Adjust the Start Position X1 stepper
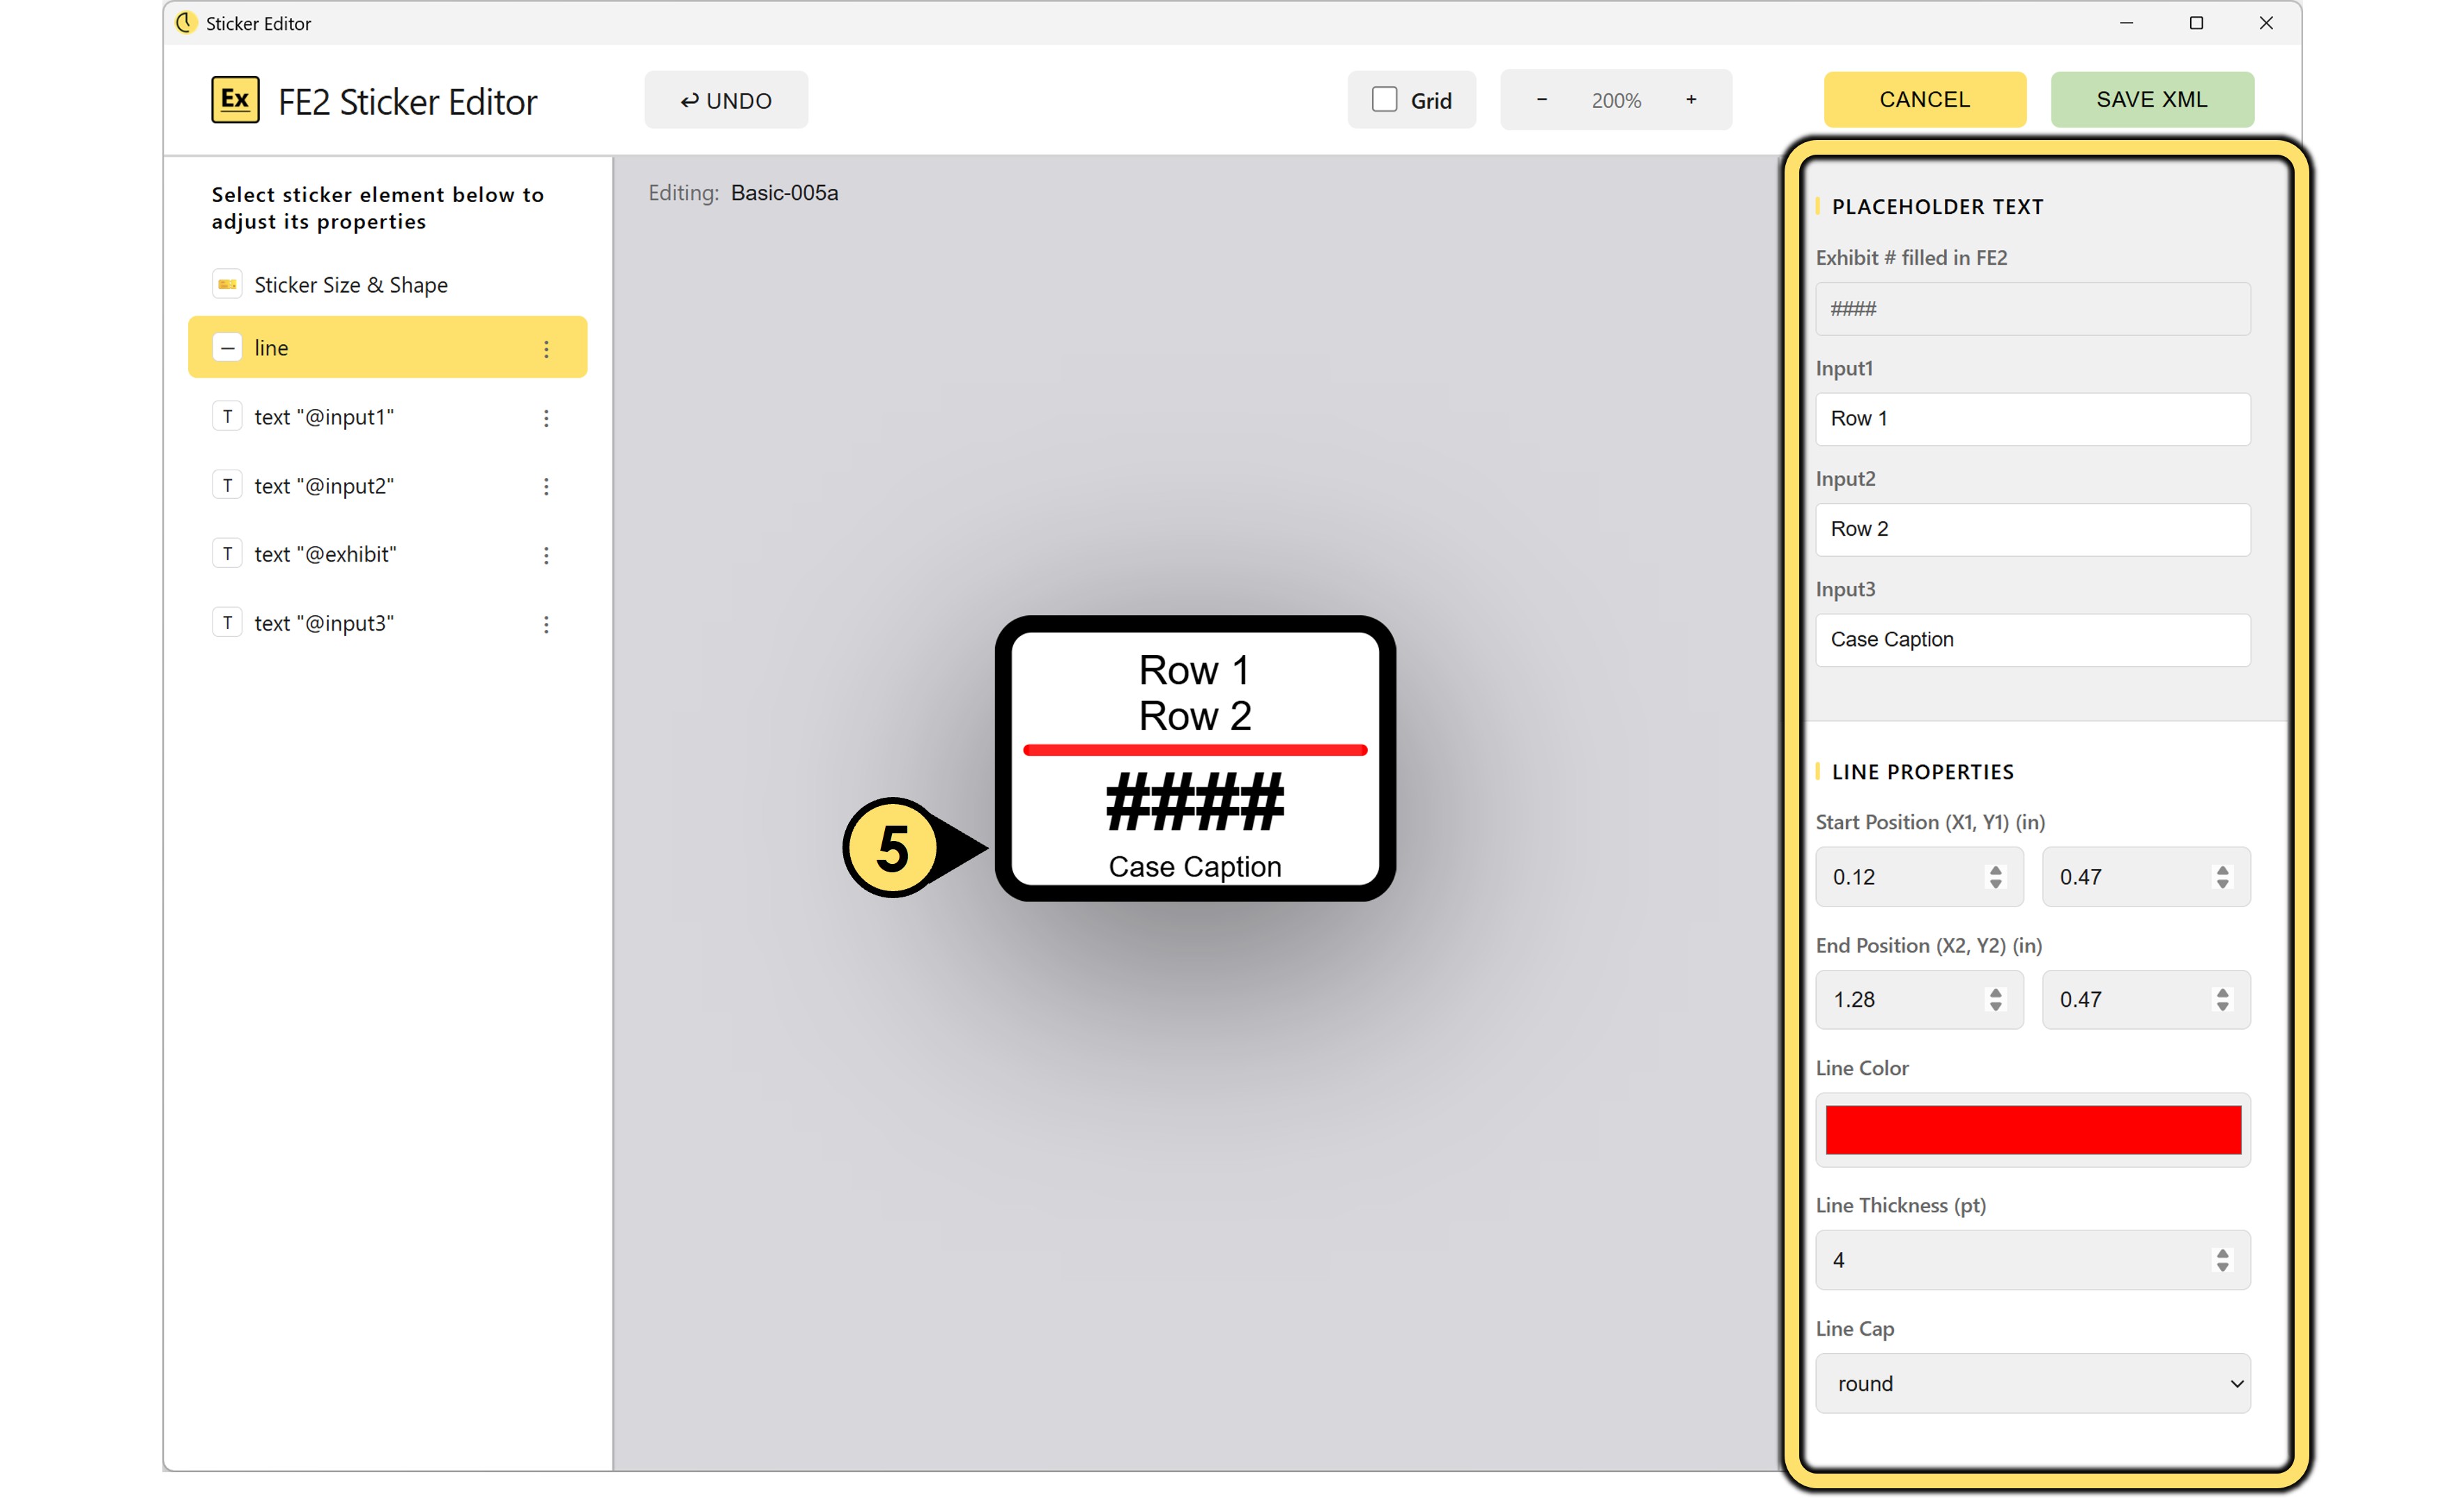This screenshot has height=1498, width=2464. pyautogui.click(x=1995, y=877)
